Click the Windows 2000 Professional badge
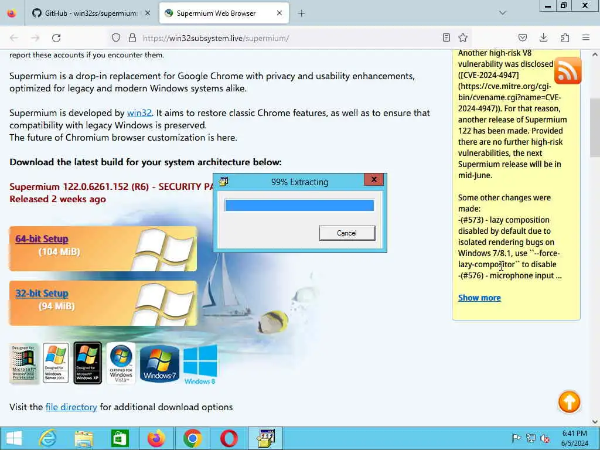Image resolution: width=600 pixels, height=450 pixels. [23, 363]
